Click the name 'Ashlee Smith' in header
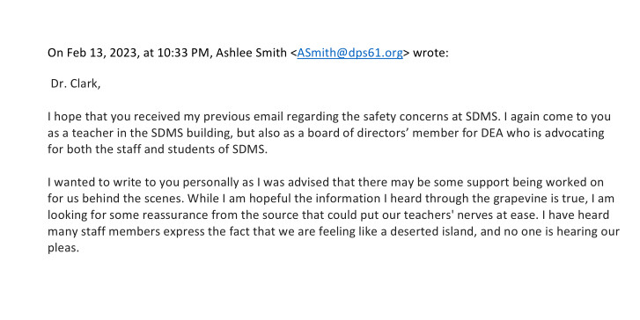Image resolution: width=640 pixels, height=320 pixels. [x=251, y=53]
